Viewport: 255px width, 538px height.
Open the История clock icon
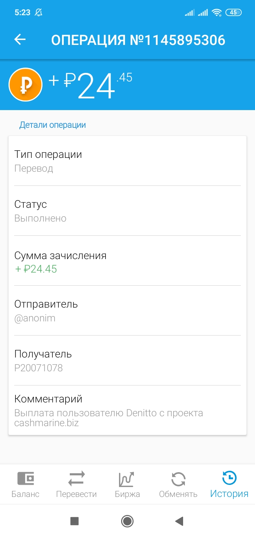point(229,478)
